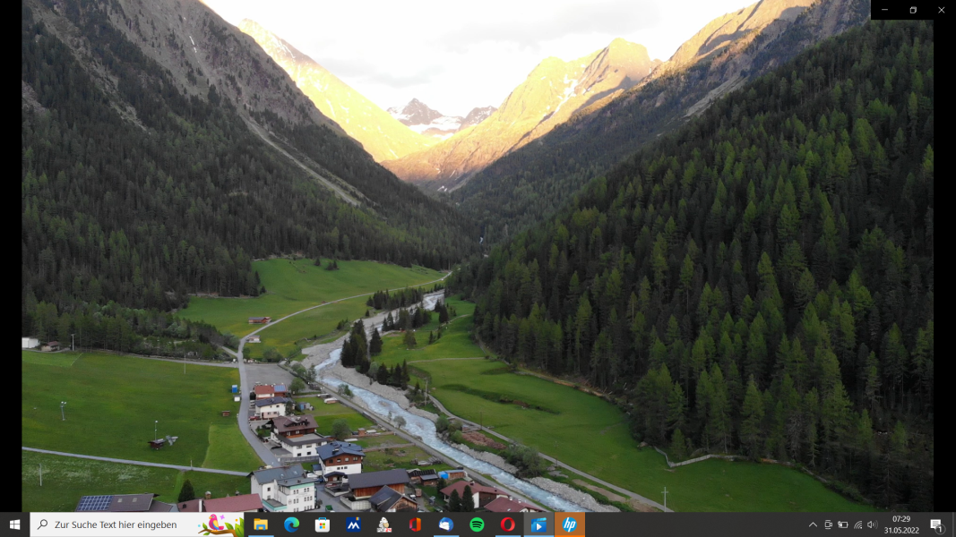The width and height of the screenshot is (956, 537).
Task: Open the Microsoft Store taskbar icon
Action: 323,524
